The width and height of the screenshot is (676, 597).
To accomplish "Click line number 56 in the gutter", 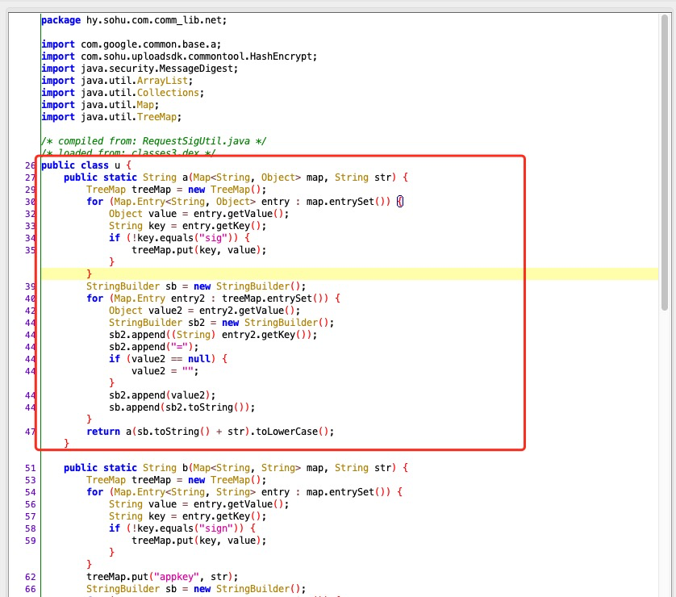I will (30, 504).
